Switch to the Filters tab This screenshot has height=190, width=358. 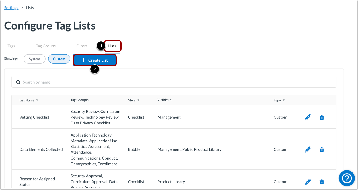tap(82, 46)
